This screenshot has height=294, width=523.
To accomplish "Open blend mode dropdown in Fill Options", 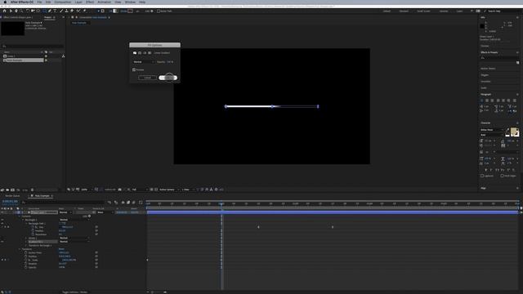I will coord(144,62).
